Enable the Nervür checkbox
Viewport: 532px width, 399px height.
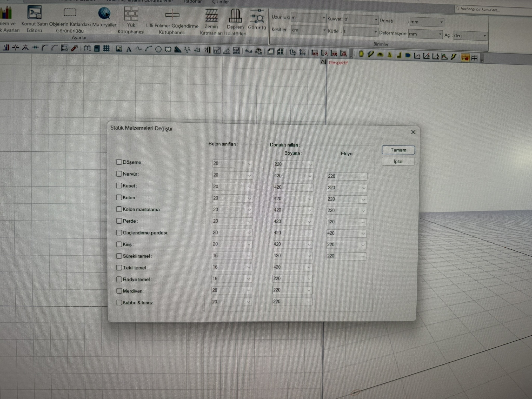point(119,174)
